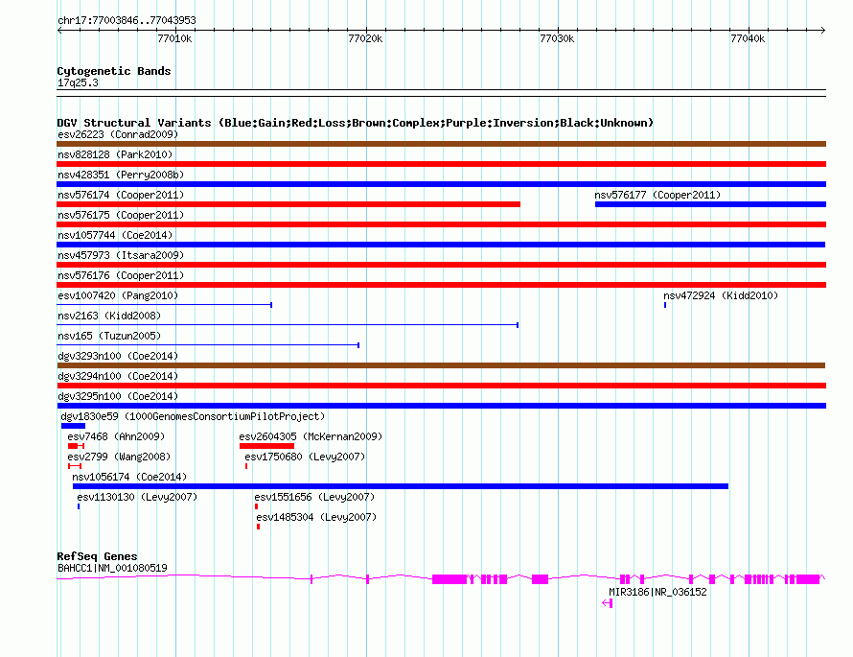Click the nsv472924 (Kidd2010) small blue marker
The height and width of the screenshot is (657, 853).
pos(665,305)
